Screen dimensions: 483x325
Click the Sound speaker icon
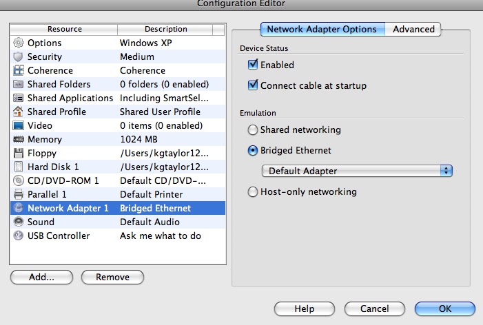click(19, 222)
